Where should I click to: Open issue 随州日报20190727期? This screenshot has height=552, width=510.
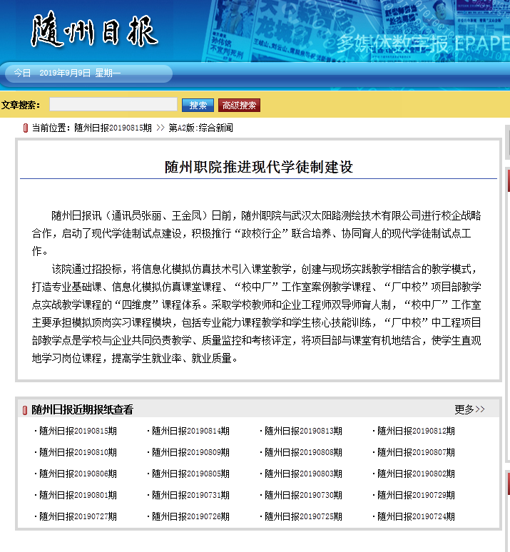(x=78, y=516)
